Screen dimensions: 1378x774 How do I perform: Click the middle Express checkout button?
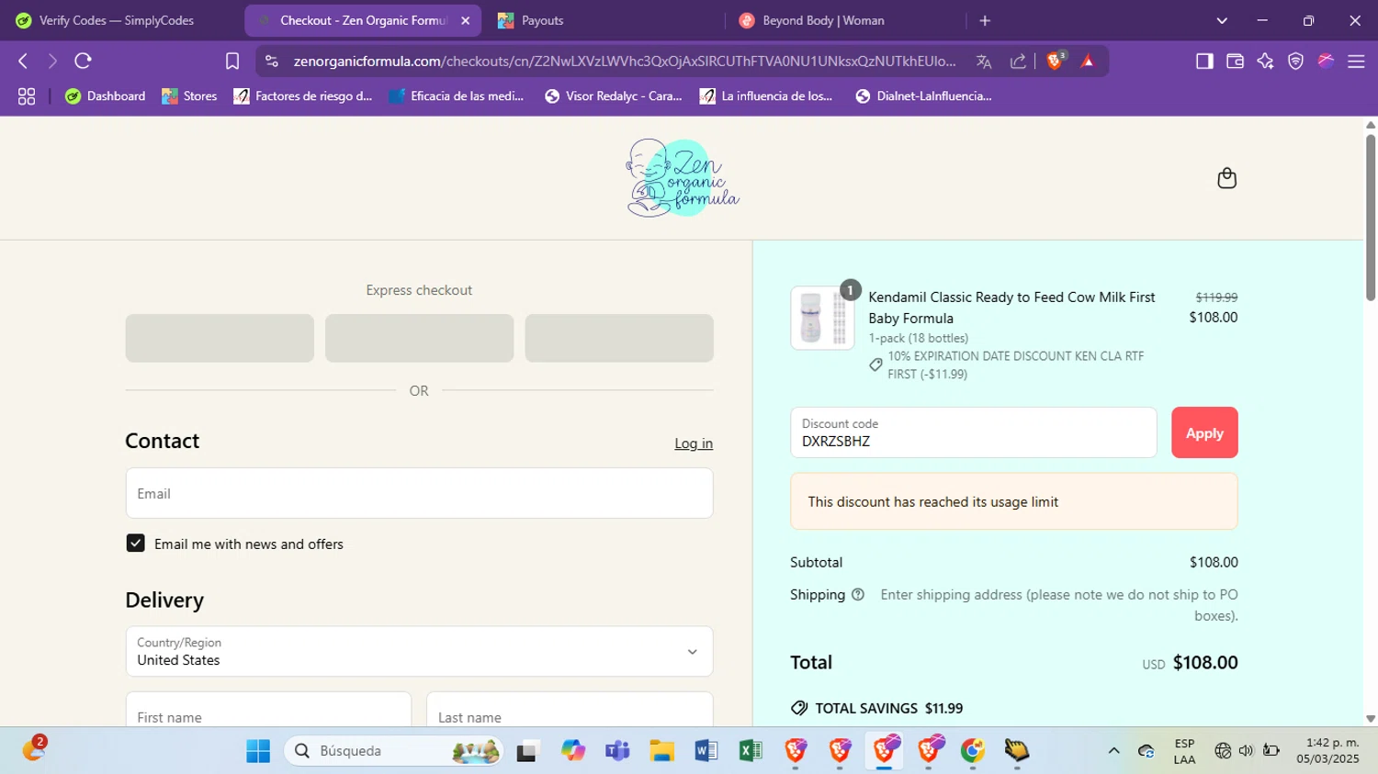tap(419, 338)
